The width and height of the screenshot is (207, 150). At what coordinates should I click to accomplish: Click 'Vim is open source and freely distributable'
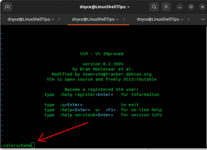(x=102, y=79)
